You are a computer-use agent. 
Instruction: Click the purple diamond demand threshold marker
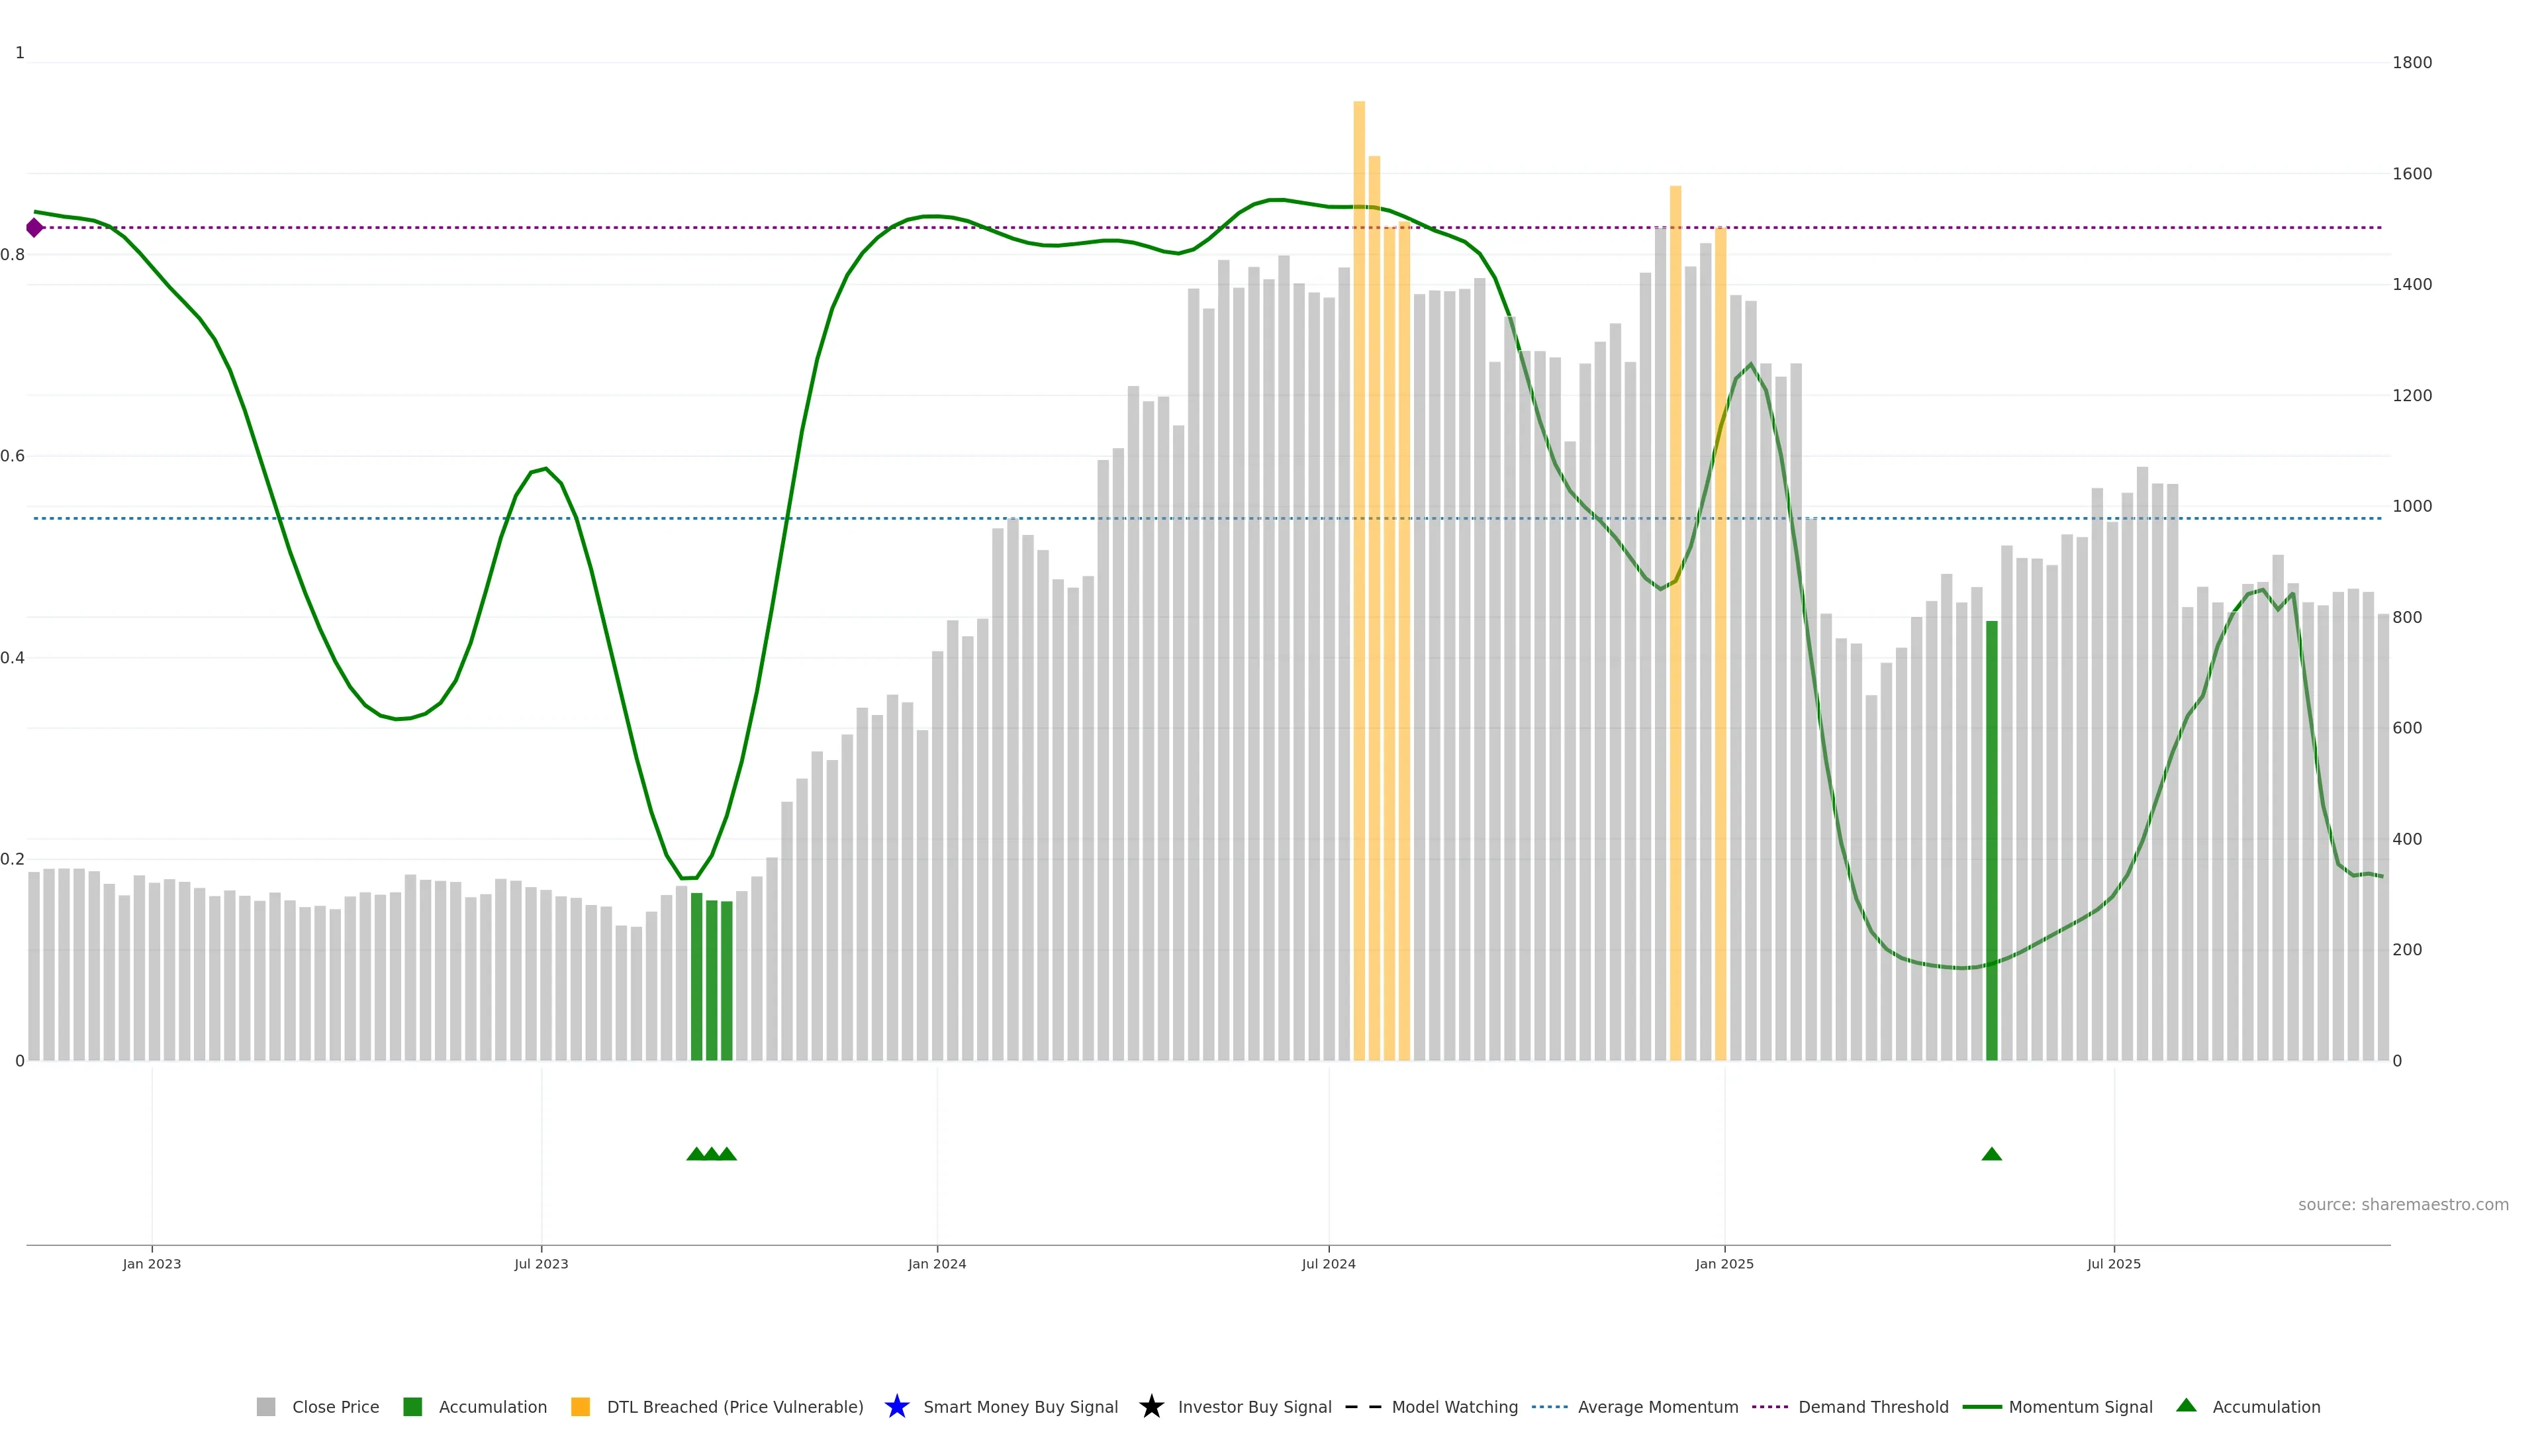tap(34, 228)
